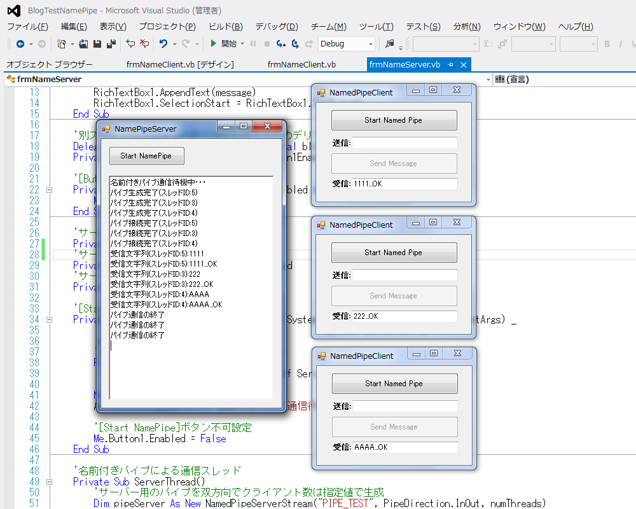The width and height of the screenshot is (636, 509).
Task: Click the Find in Files toolbar icon
Action: (x=389, y=43)
